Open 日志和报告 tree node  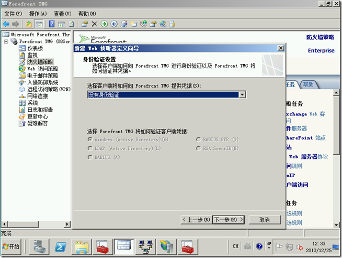pyautogui.click(x=40, y=110)
